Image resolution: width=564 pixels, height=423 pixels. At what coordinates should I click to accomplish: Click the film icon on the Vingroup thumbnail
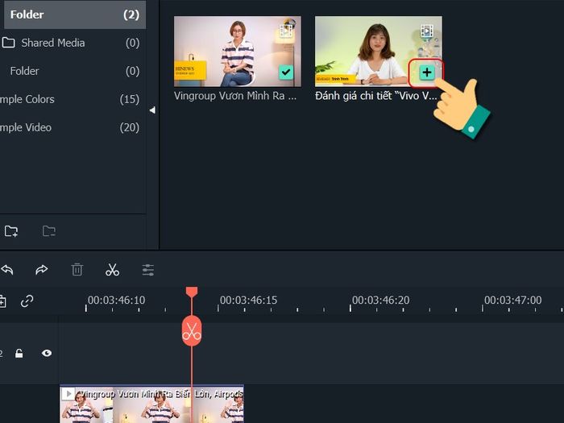tap(286, 31)
